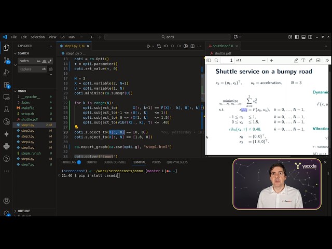This screenshot has height=249, width=332.
Task: Select PDF add image tool
Action: 318,60
